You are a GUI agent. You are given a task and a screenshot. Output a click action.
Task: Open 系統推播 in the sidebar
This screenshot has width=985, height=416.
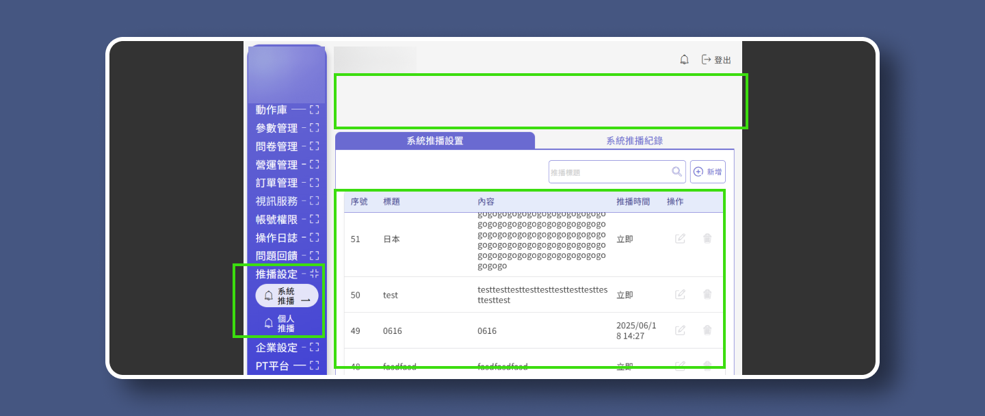(286, 296)
